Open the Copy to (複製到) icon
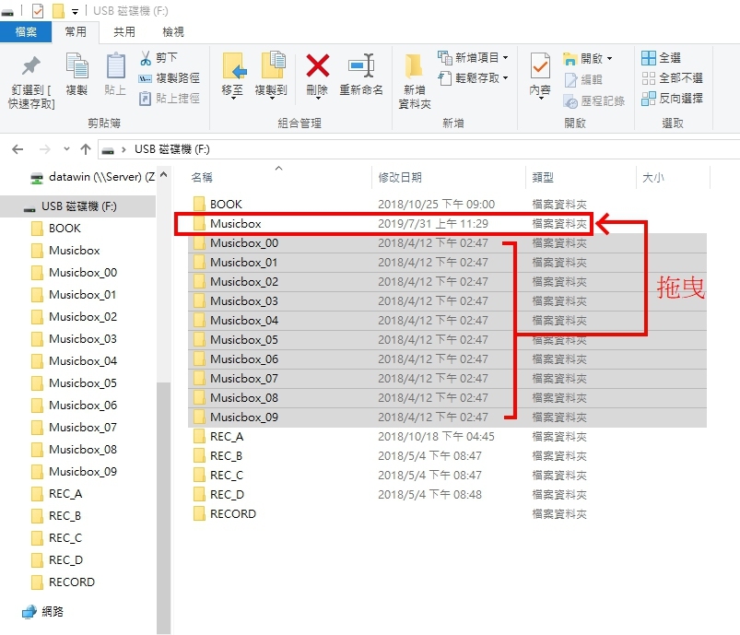This screenshot has height=635, width=740. click(273, 65)
